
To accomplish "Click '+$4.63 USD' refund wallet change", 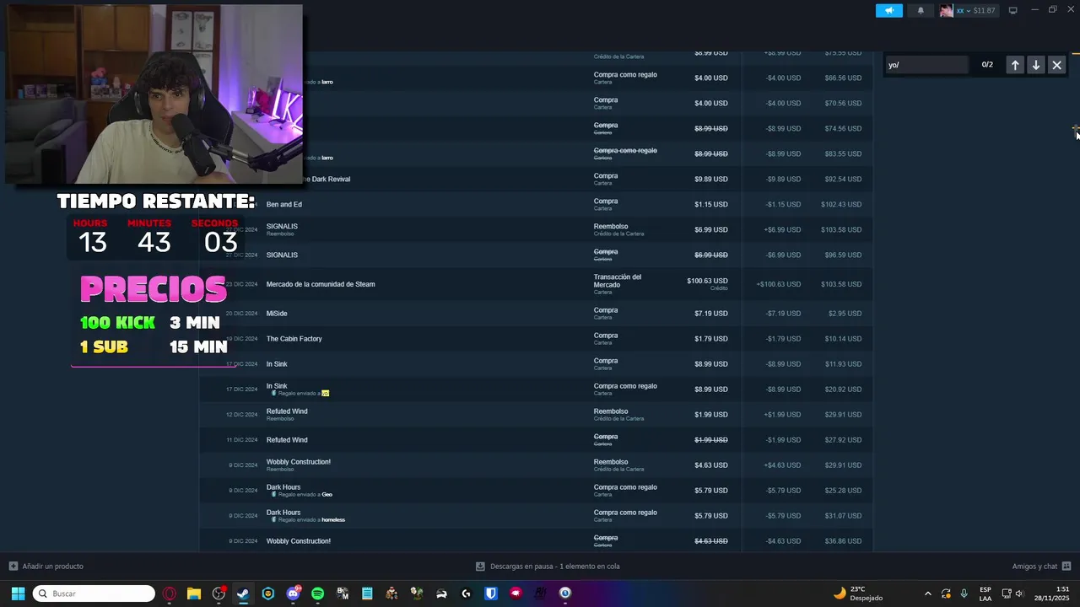I will 782,465.
